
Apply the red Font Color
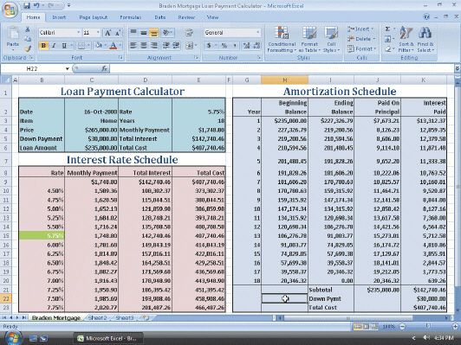113,46
